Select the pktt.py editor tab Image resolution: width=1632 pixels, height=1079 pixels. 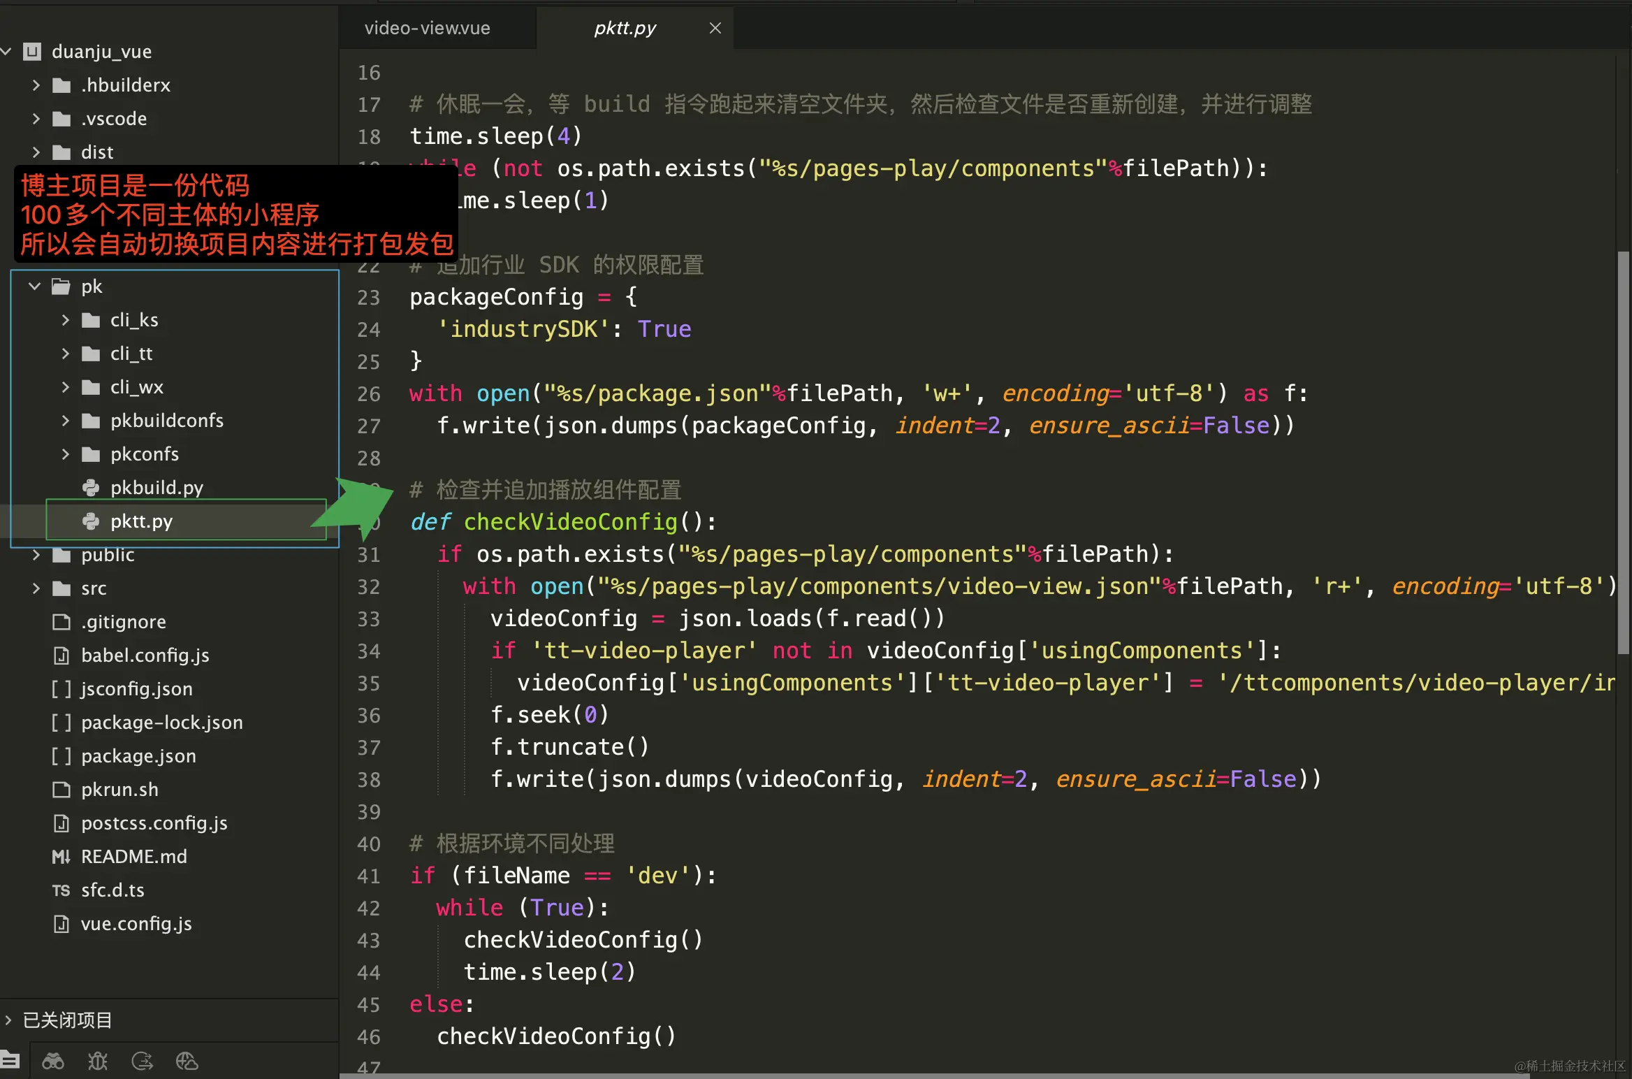(x=625, y=28)
